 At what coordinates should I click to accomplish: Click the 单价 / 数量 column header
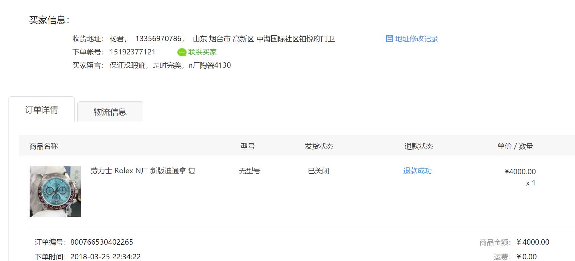(x=515, y=146)
